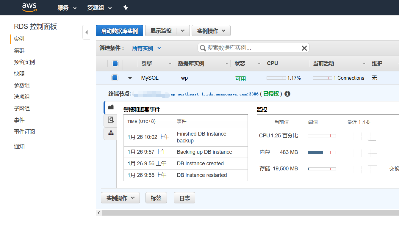
Task: Click the RDS endpoint address link
Action: click(196, 94)
